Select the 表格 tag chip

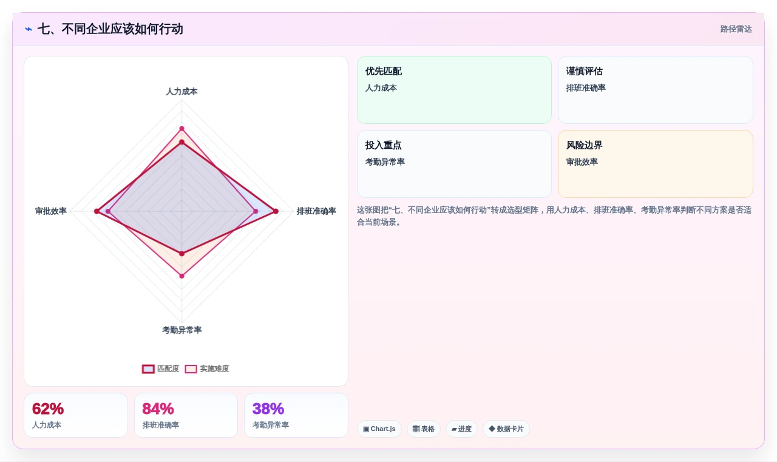pyautogui.click(x=424, y=429)
